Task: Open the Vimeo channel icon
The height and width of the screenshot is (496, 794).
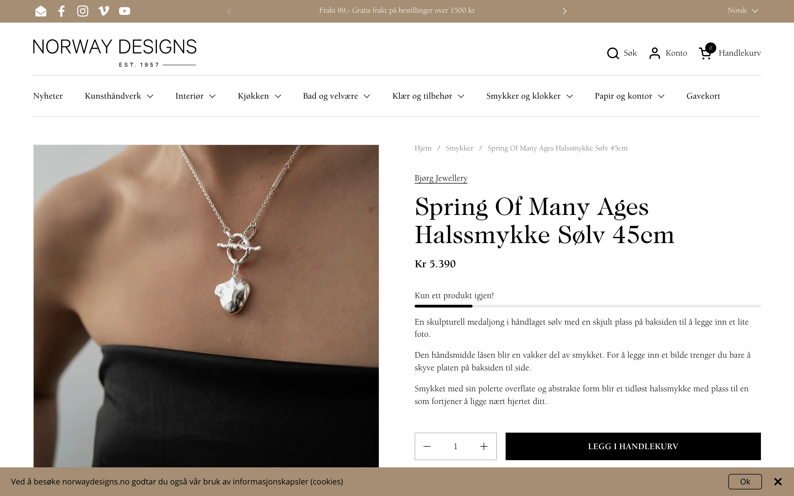Action: [x=104, y=11]
